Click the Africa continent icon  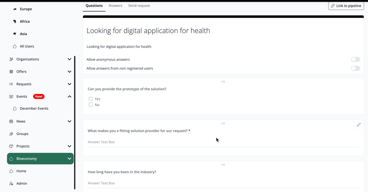tap(15, 21)
